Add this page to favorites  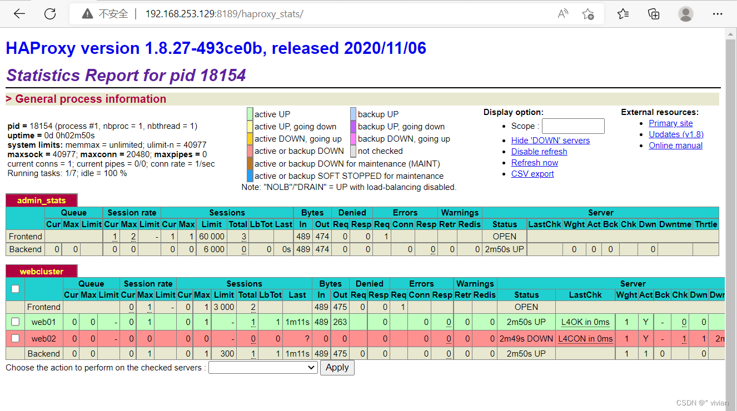coord(588,14)
